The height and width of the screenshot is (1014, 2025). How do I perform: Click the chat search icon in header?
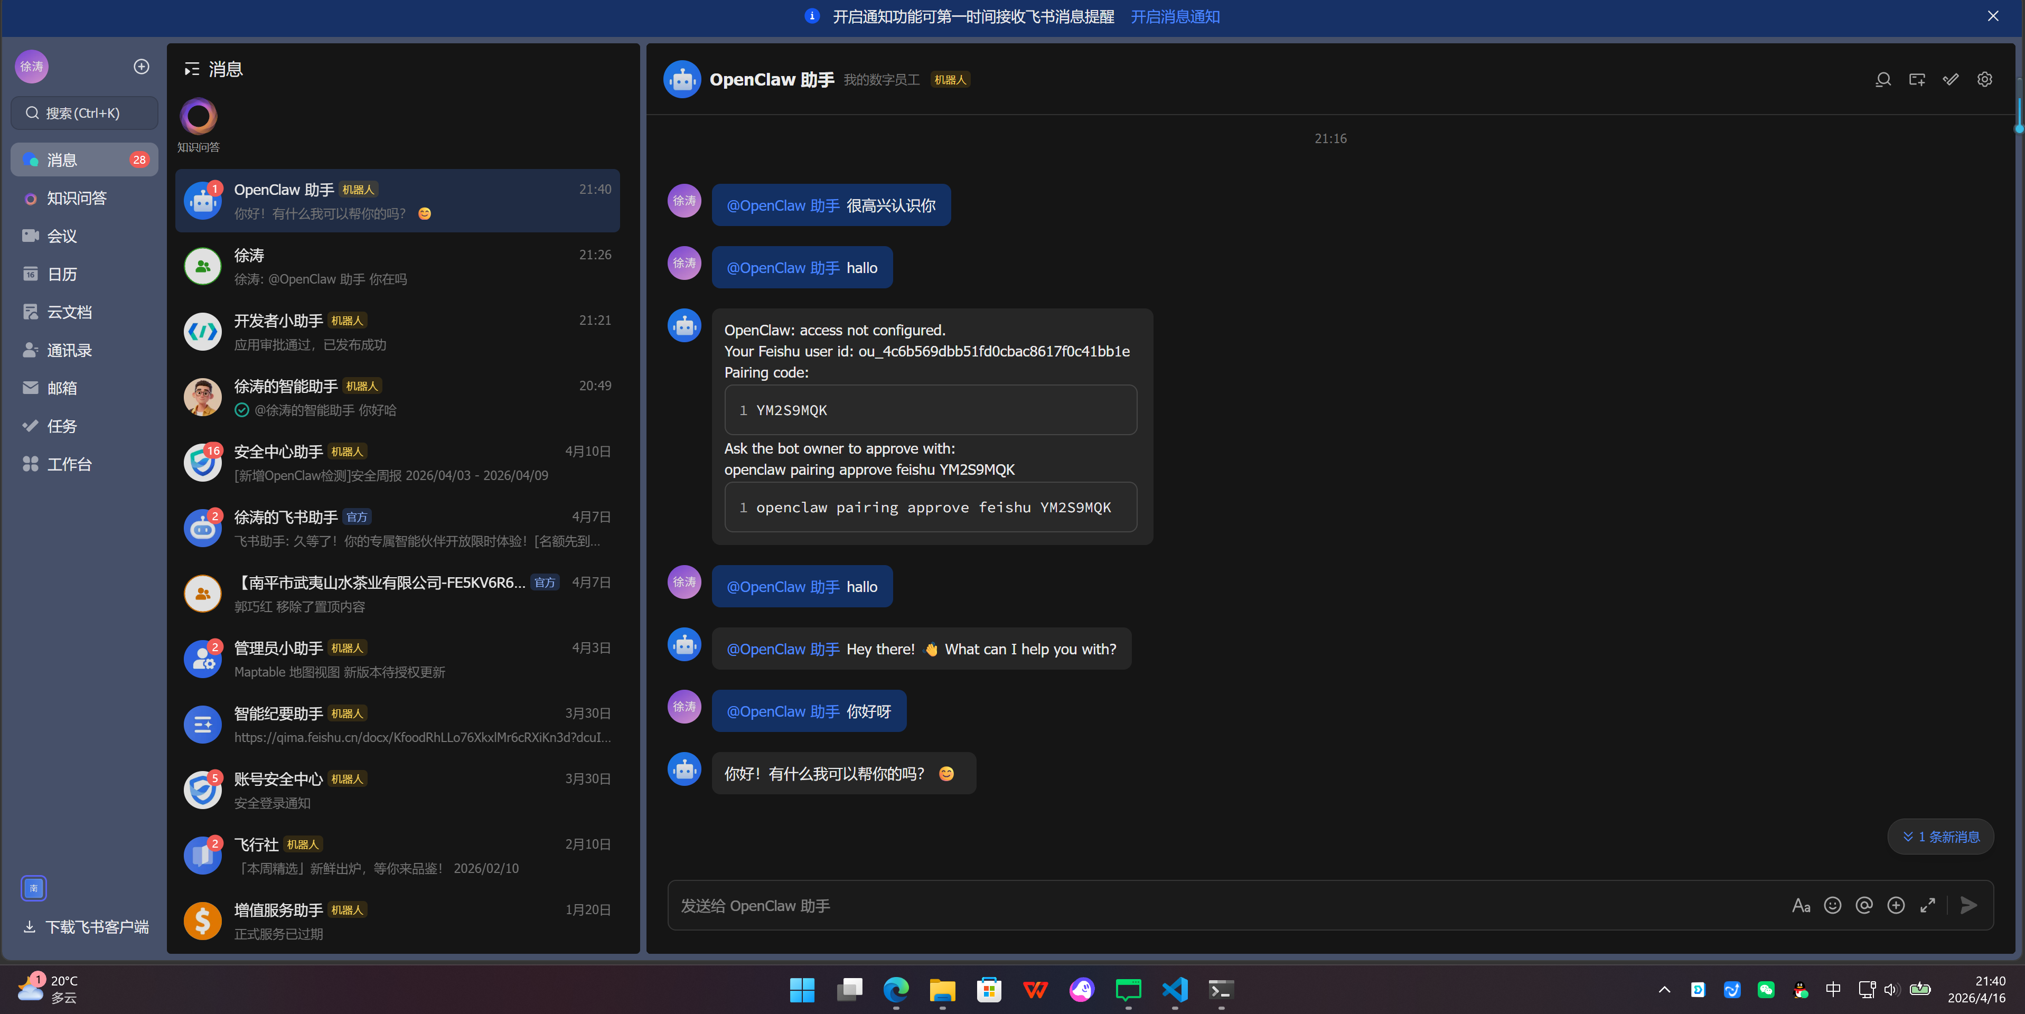click(1883, 79)
